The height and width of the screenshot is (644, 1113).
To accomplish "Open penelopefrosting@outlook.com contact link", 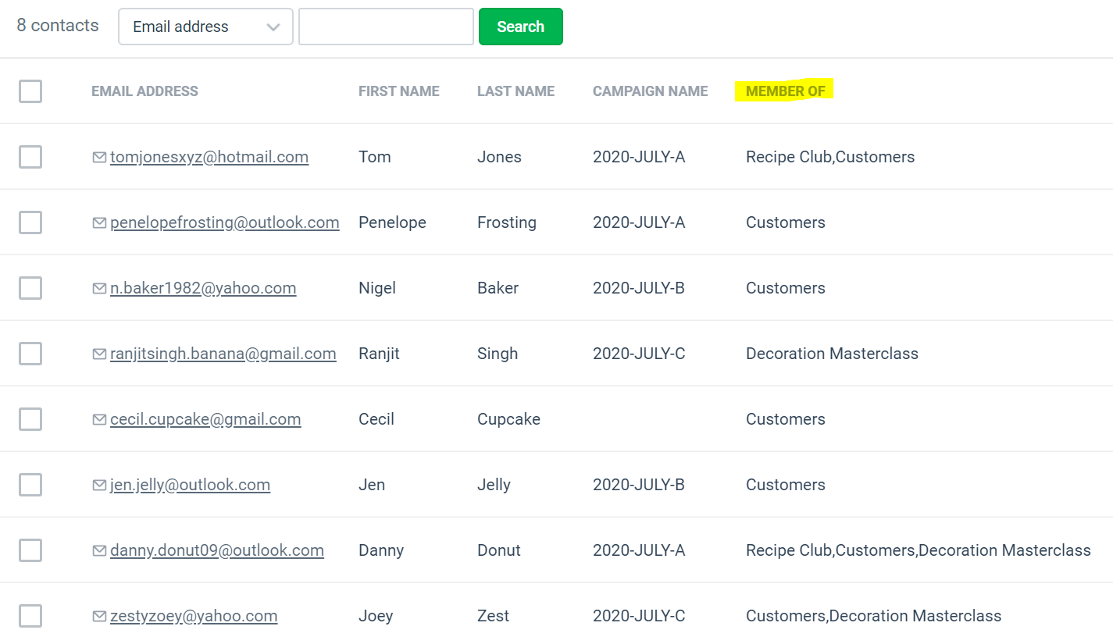I will (x=225, y=222).
